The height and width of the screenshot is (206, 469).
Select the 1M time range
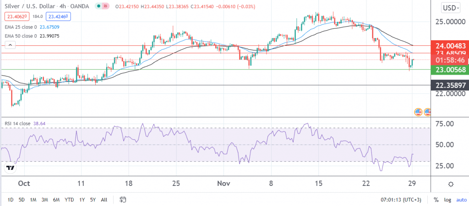click(33, 200)
